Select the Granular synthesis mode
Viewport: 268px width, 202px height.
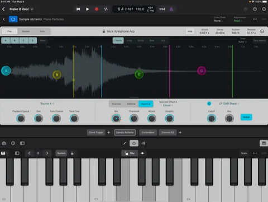click(x=116, y=104)
